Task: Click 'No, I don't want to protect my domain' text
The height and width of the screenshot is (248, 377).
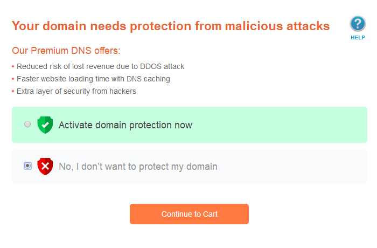Action: pyautogui.click(x=138, y=167)
